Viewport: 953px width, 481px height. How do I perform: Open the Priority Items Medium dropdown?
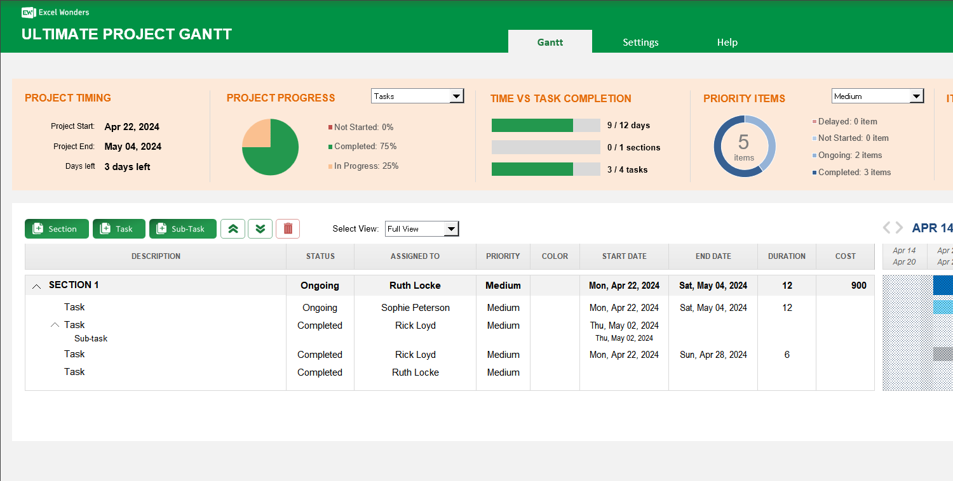[x=917, y=96]
